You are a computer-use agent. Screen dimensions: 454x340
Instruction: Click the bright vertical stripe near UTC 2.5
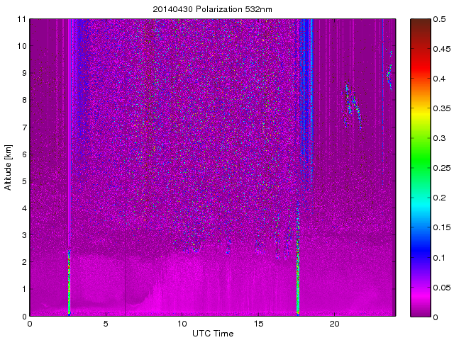[69, 283]
